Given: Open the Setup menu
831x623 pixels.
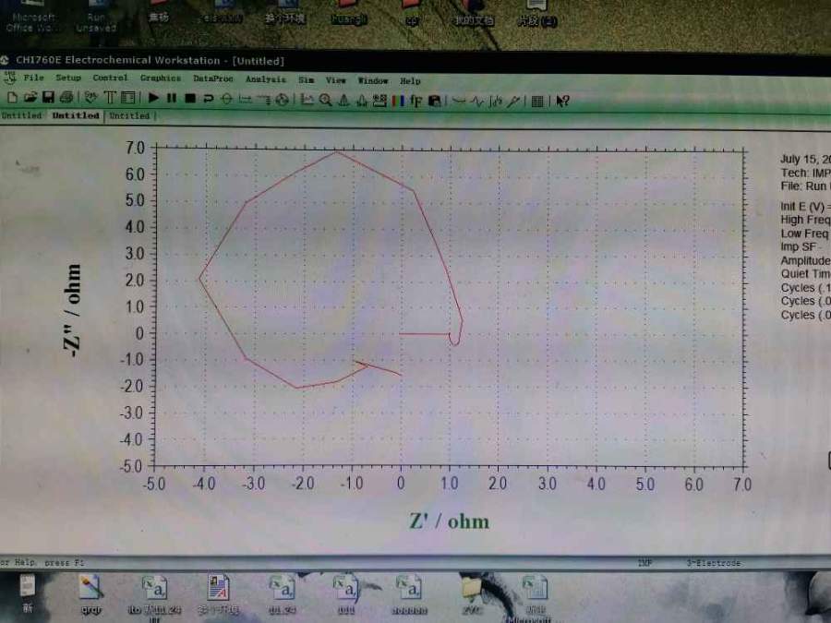Looking at the screenshot, I should [68, 78].
